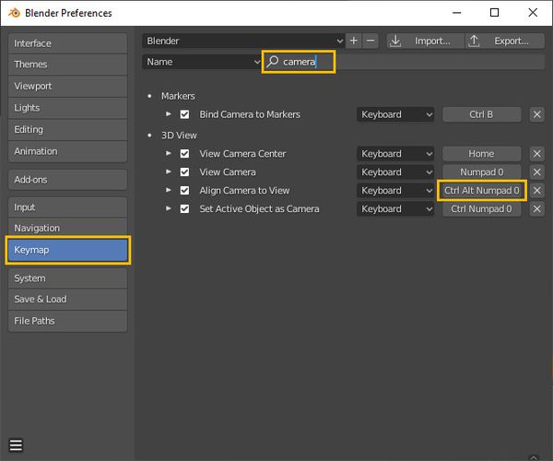Expand Align Camera to View entry
The image size is (553, 461).
[x=169, y=190]
